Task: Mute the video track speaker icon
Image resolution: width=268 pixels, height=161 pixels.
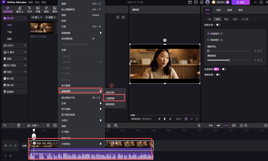Action: pyautogui.click(x=15, y=146)
